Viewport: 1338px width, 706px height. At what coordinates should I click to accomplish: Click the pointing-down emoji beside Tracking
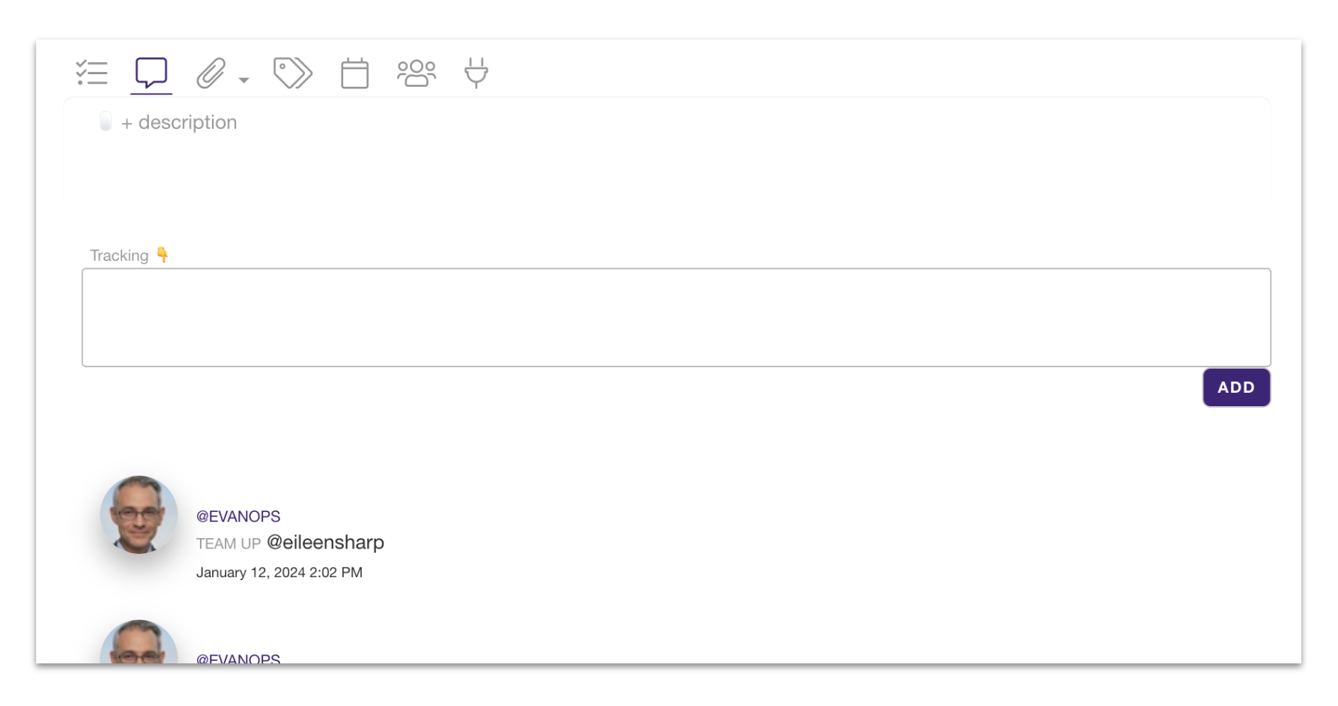click(163, 255)
